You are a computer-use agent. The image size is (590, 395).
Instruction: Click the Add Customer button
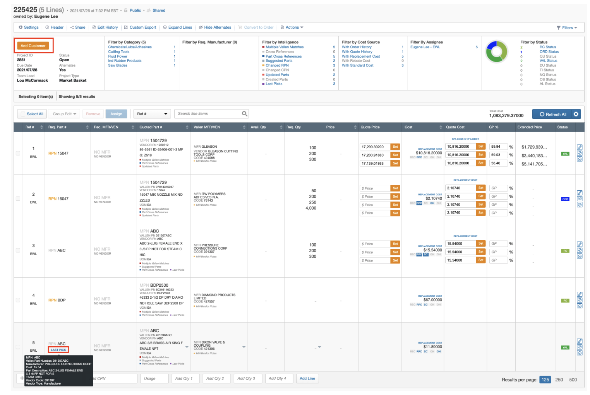[33, 45]
